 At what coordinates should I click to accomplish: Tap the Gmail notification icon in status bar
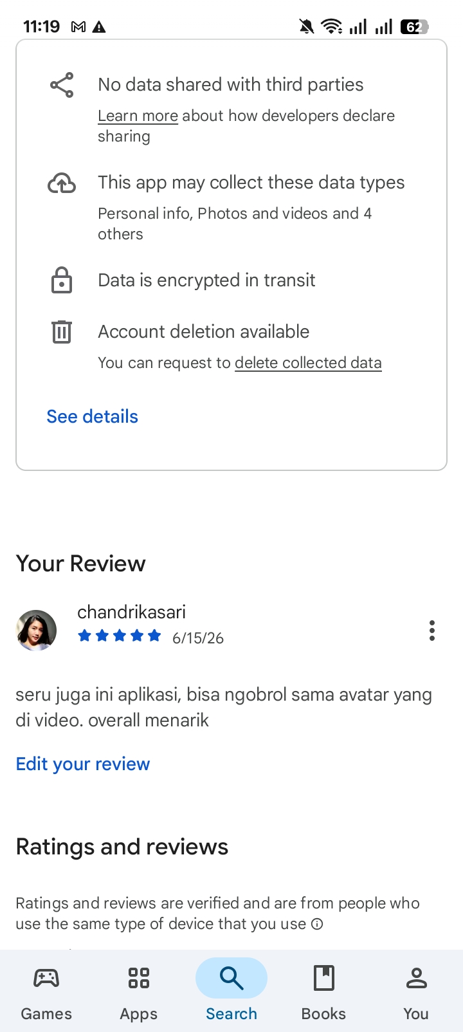click(78, 26)
